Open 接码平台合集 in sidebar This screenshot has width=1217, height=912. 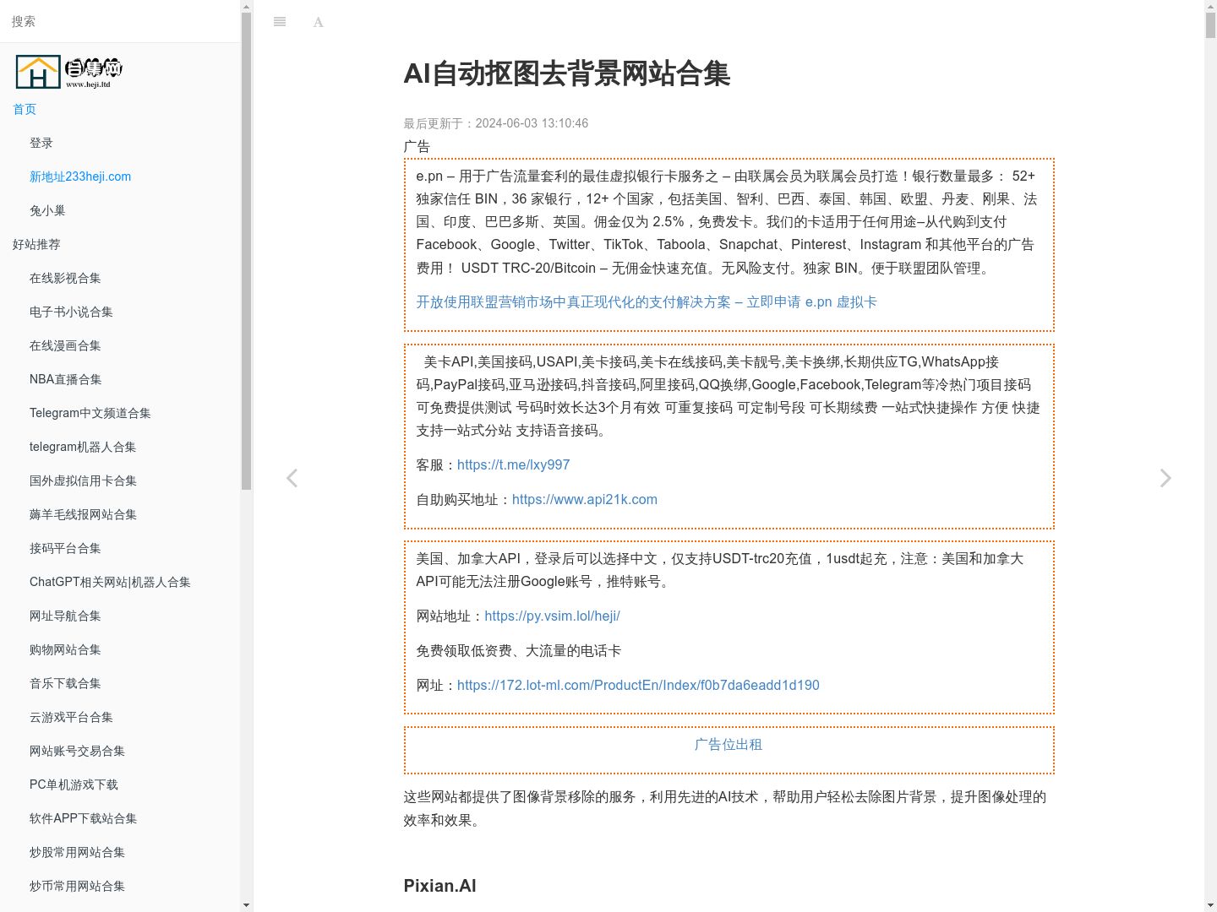(x=65, y=548)
